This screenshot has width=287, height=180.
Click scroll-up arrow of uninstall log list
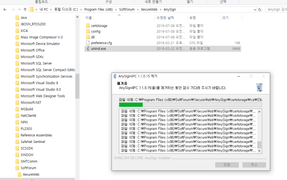259,111
